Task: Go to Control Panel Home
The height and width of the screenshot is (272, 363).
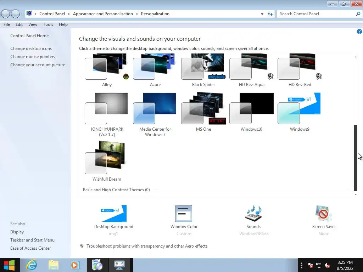Action: 29,36
